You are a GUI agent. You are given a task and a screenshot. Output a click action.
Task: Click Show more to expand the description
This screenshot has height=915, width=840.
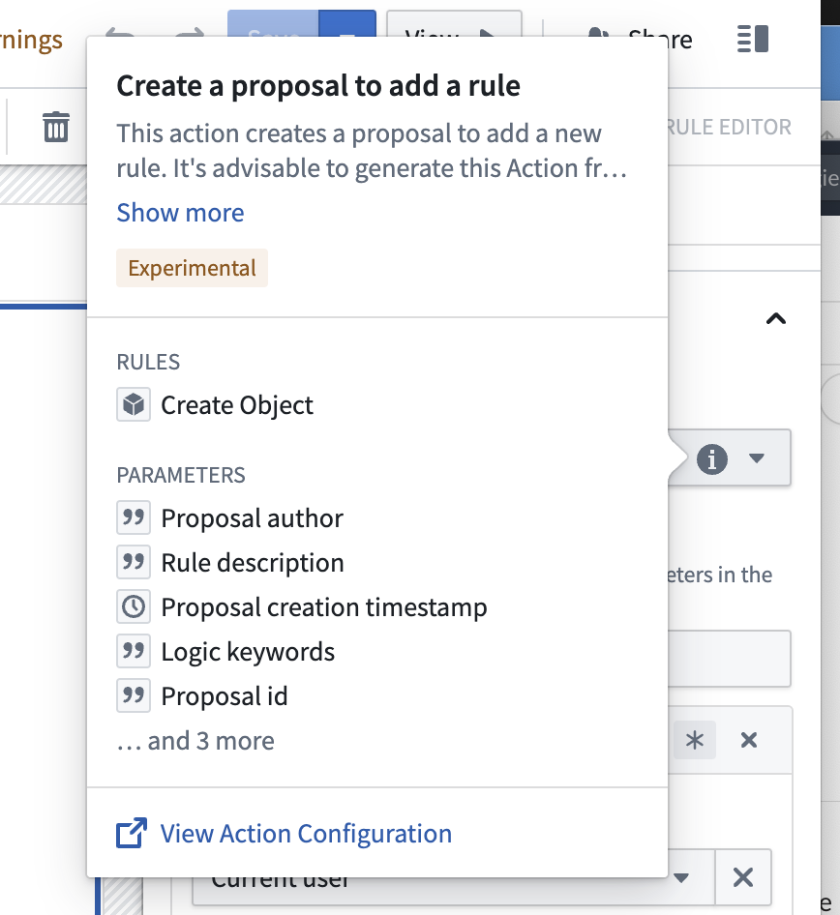pos(180,213)
